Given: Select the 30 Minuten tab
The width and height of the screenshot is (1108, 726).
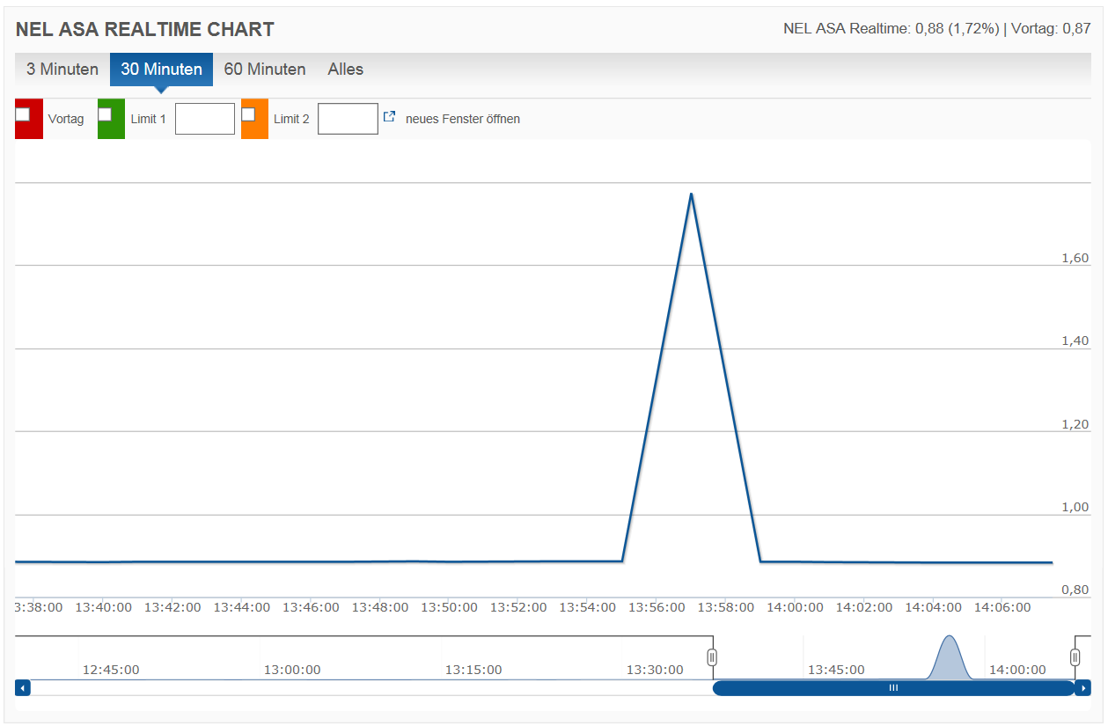Looking at the screenshot, I should pyautogui.click(x=161, y=70).
